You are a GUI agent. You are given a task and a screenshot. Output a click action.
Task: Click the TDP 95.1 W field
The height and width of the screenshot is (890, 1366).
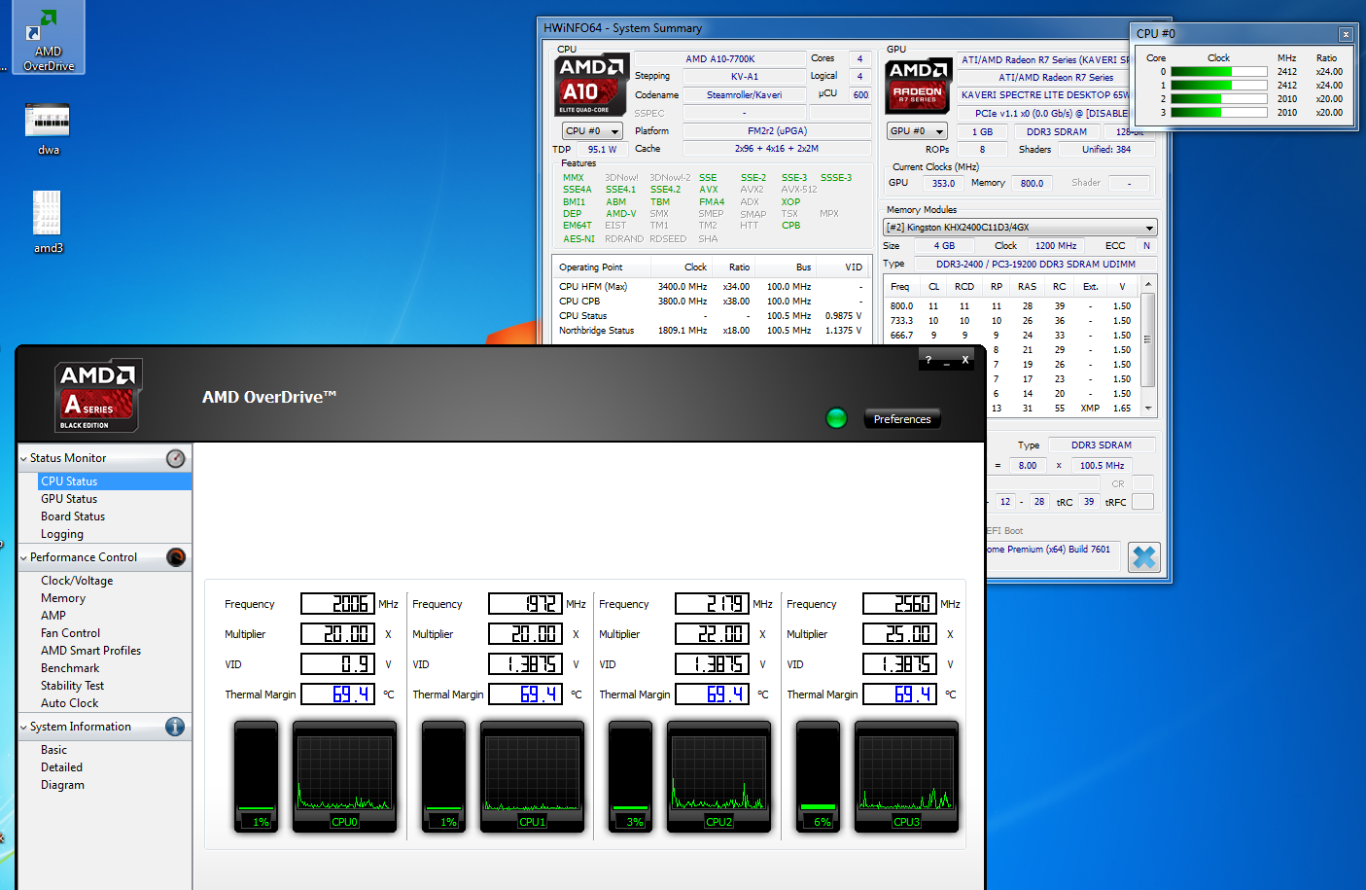602,150
